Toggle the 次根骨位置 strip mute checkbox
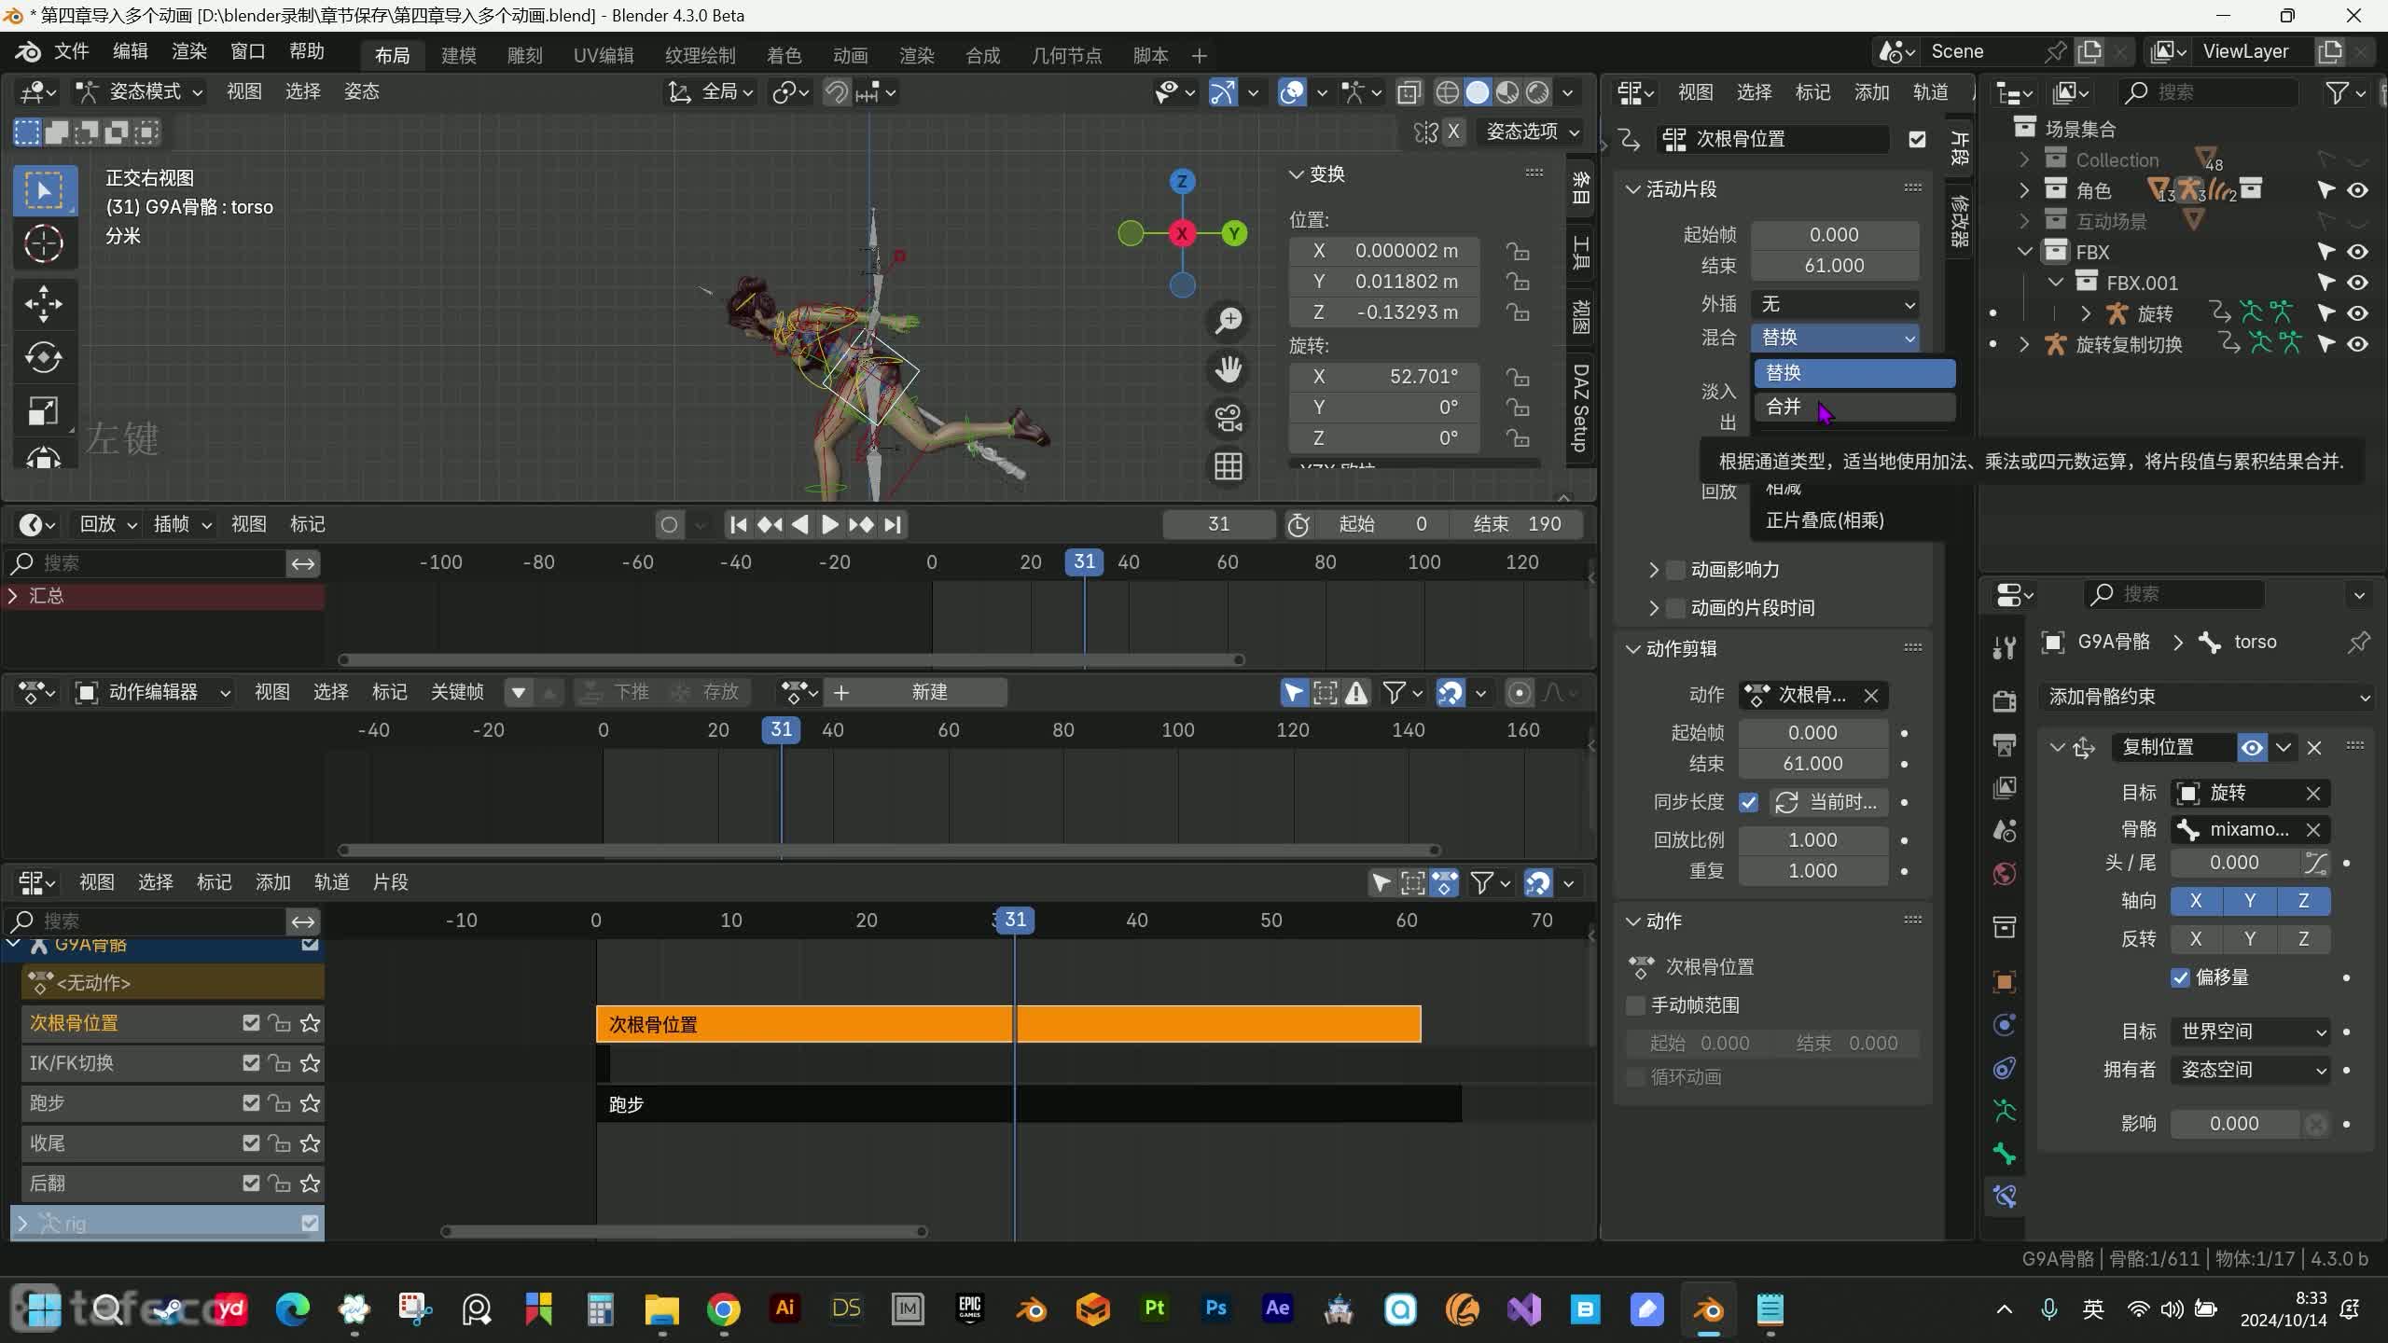The image size is (2388, 1343). click(x=1917, y=139)
